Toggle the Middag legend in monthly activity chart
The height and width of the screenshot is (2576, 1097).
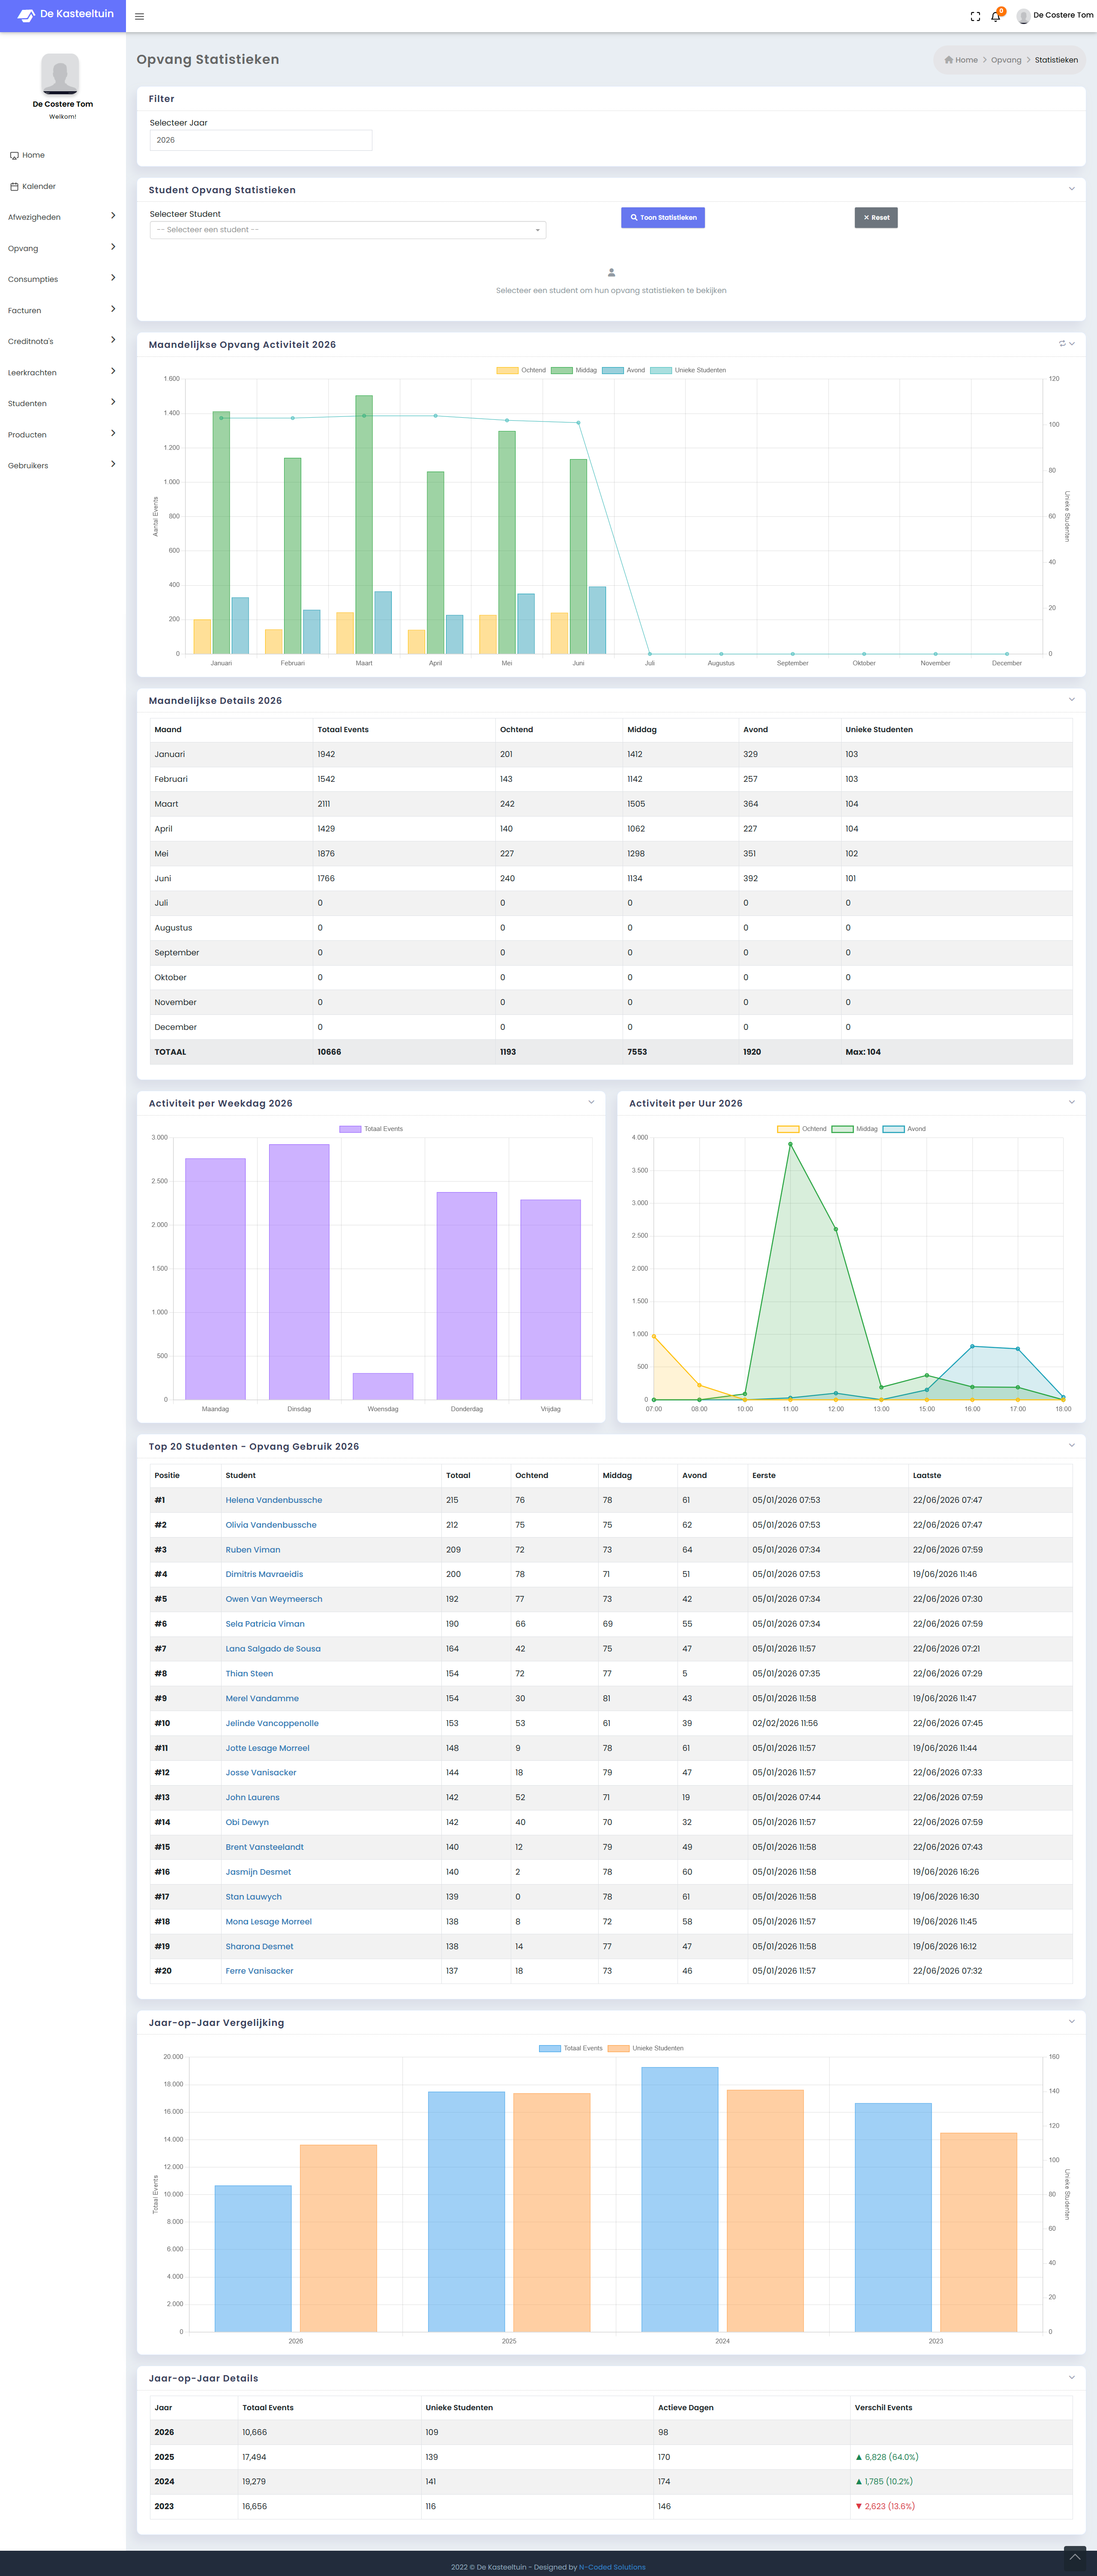tap(574, 370)
